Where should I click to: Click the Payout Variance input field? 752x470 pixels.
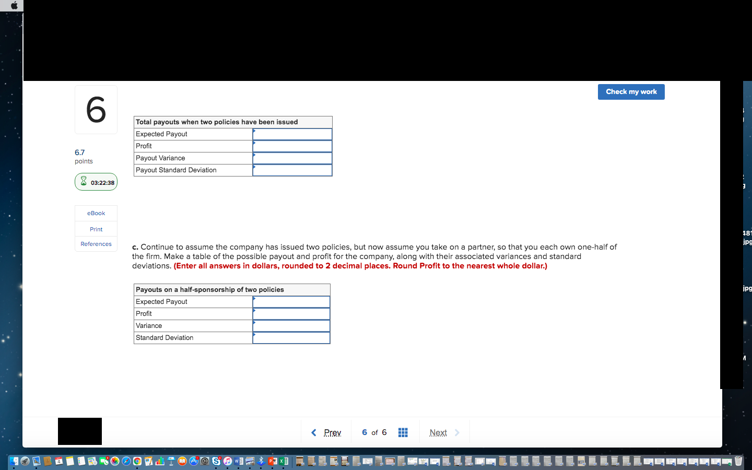tap(292, 158)
